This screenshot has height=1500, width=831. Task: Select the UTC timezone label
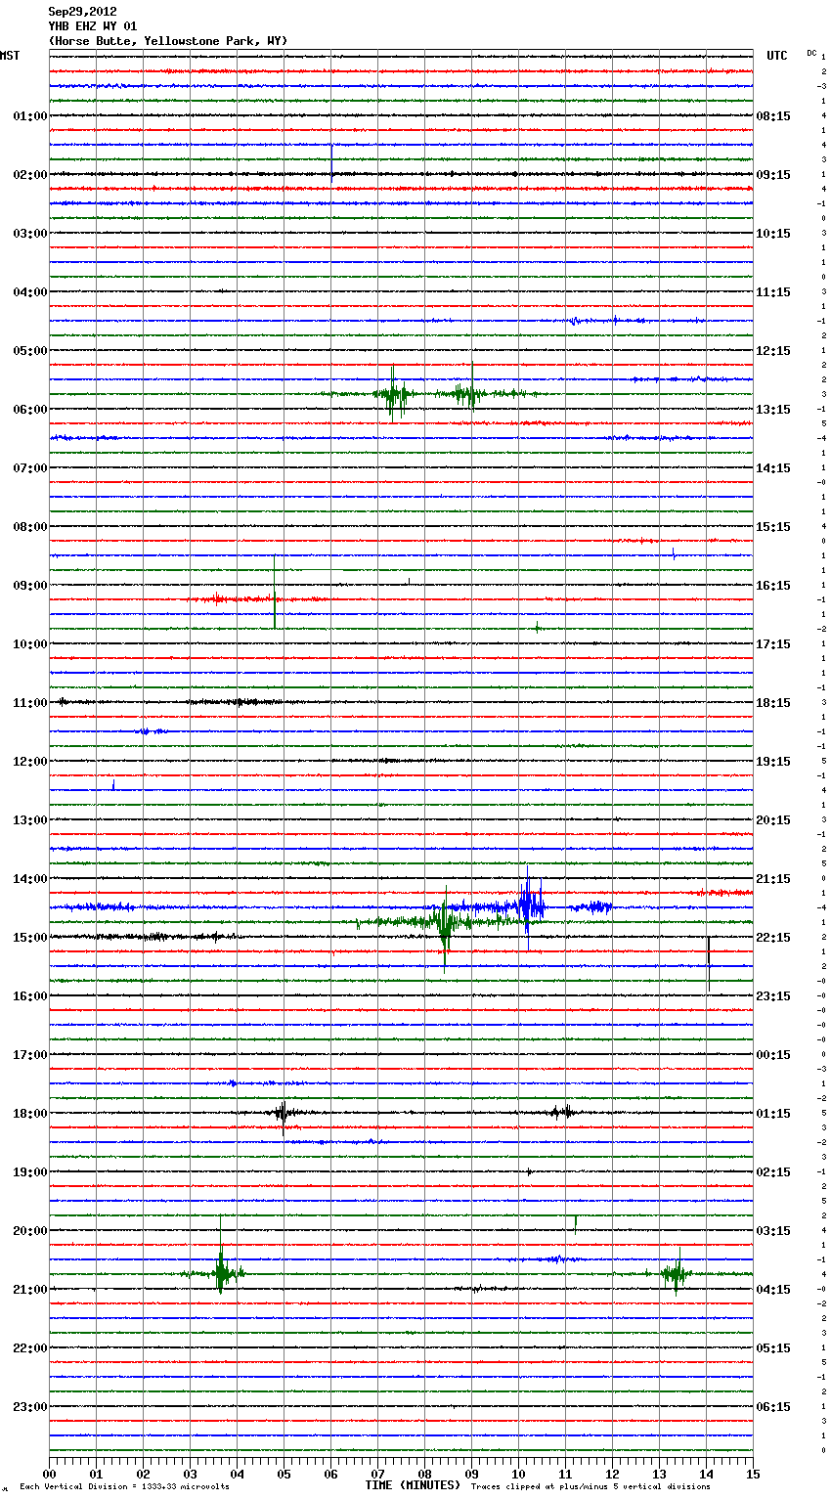[776, 56]
